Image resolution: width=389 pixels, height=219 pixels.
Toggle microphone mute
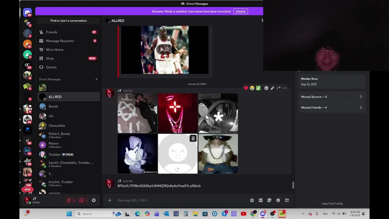(x=69, y=200)
